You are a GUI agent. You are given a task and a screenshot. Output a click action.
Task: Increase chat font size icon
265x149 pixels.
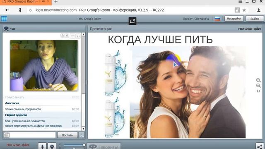point(72,36)
